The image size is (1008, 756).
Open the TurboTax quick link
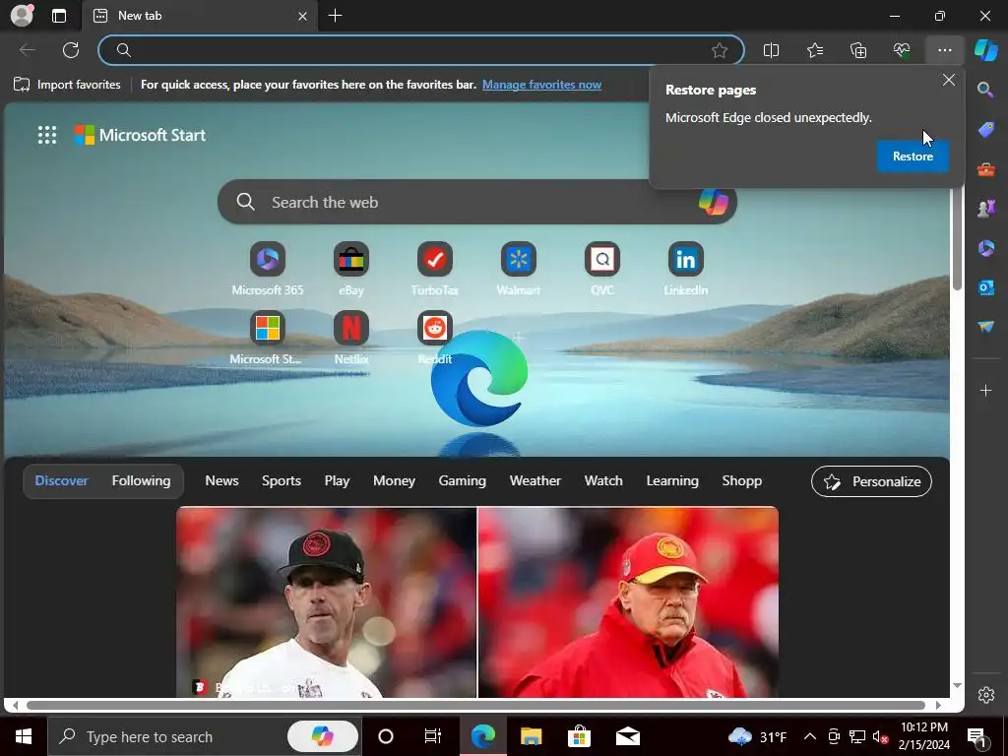click(x=434, y=269)
